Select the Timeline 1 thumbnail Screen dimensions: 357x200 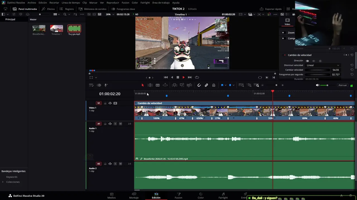[57, 28]
